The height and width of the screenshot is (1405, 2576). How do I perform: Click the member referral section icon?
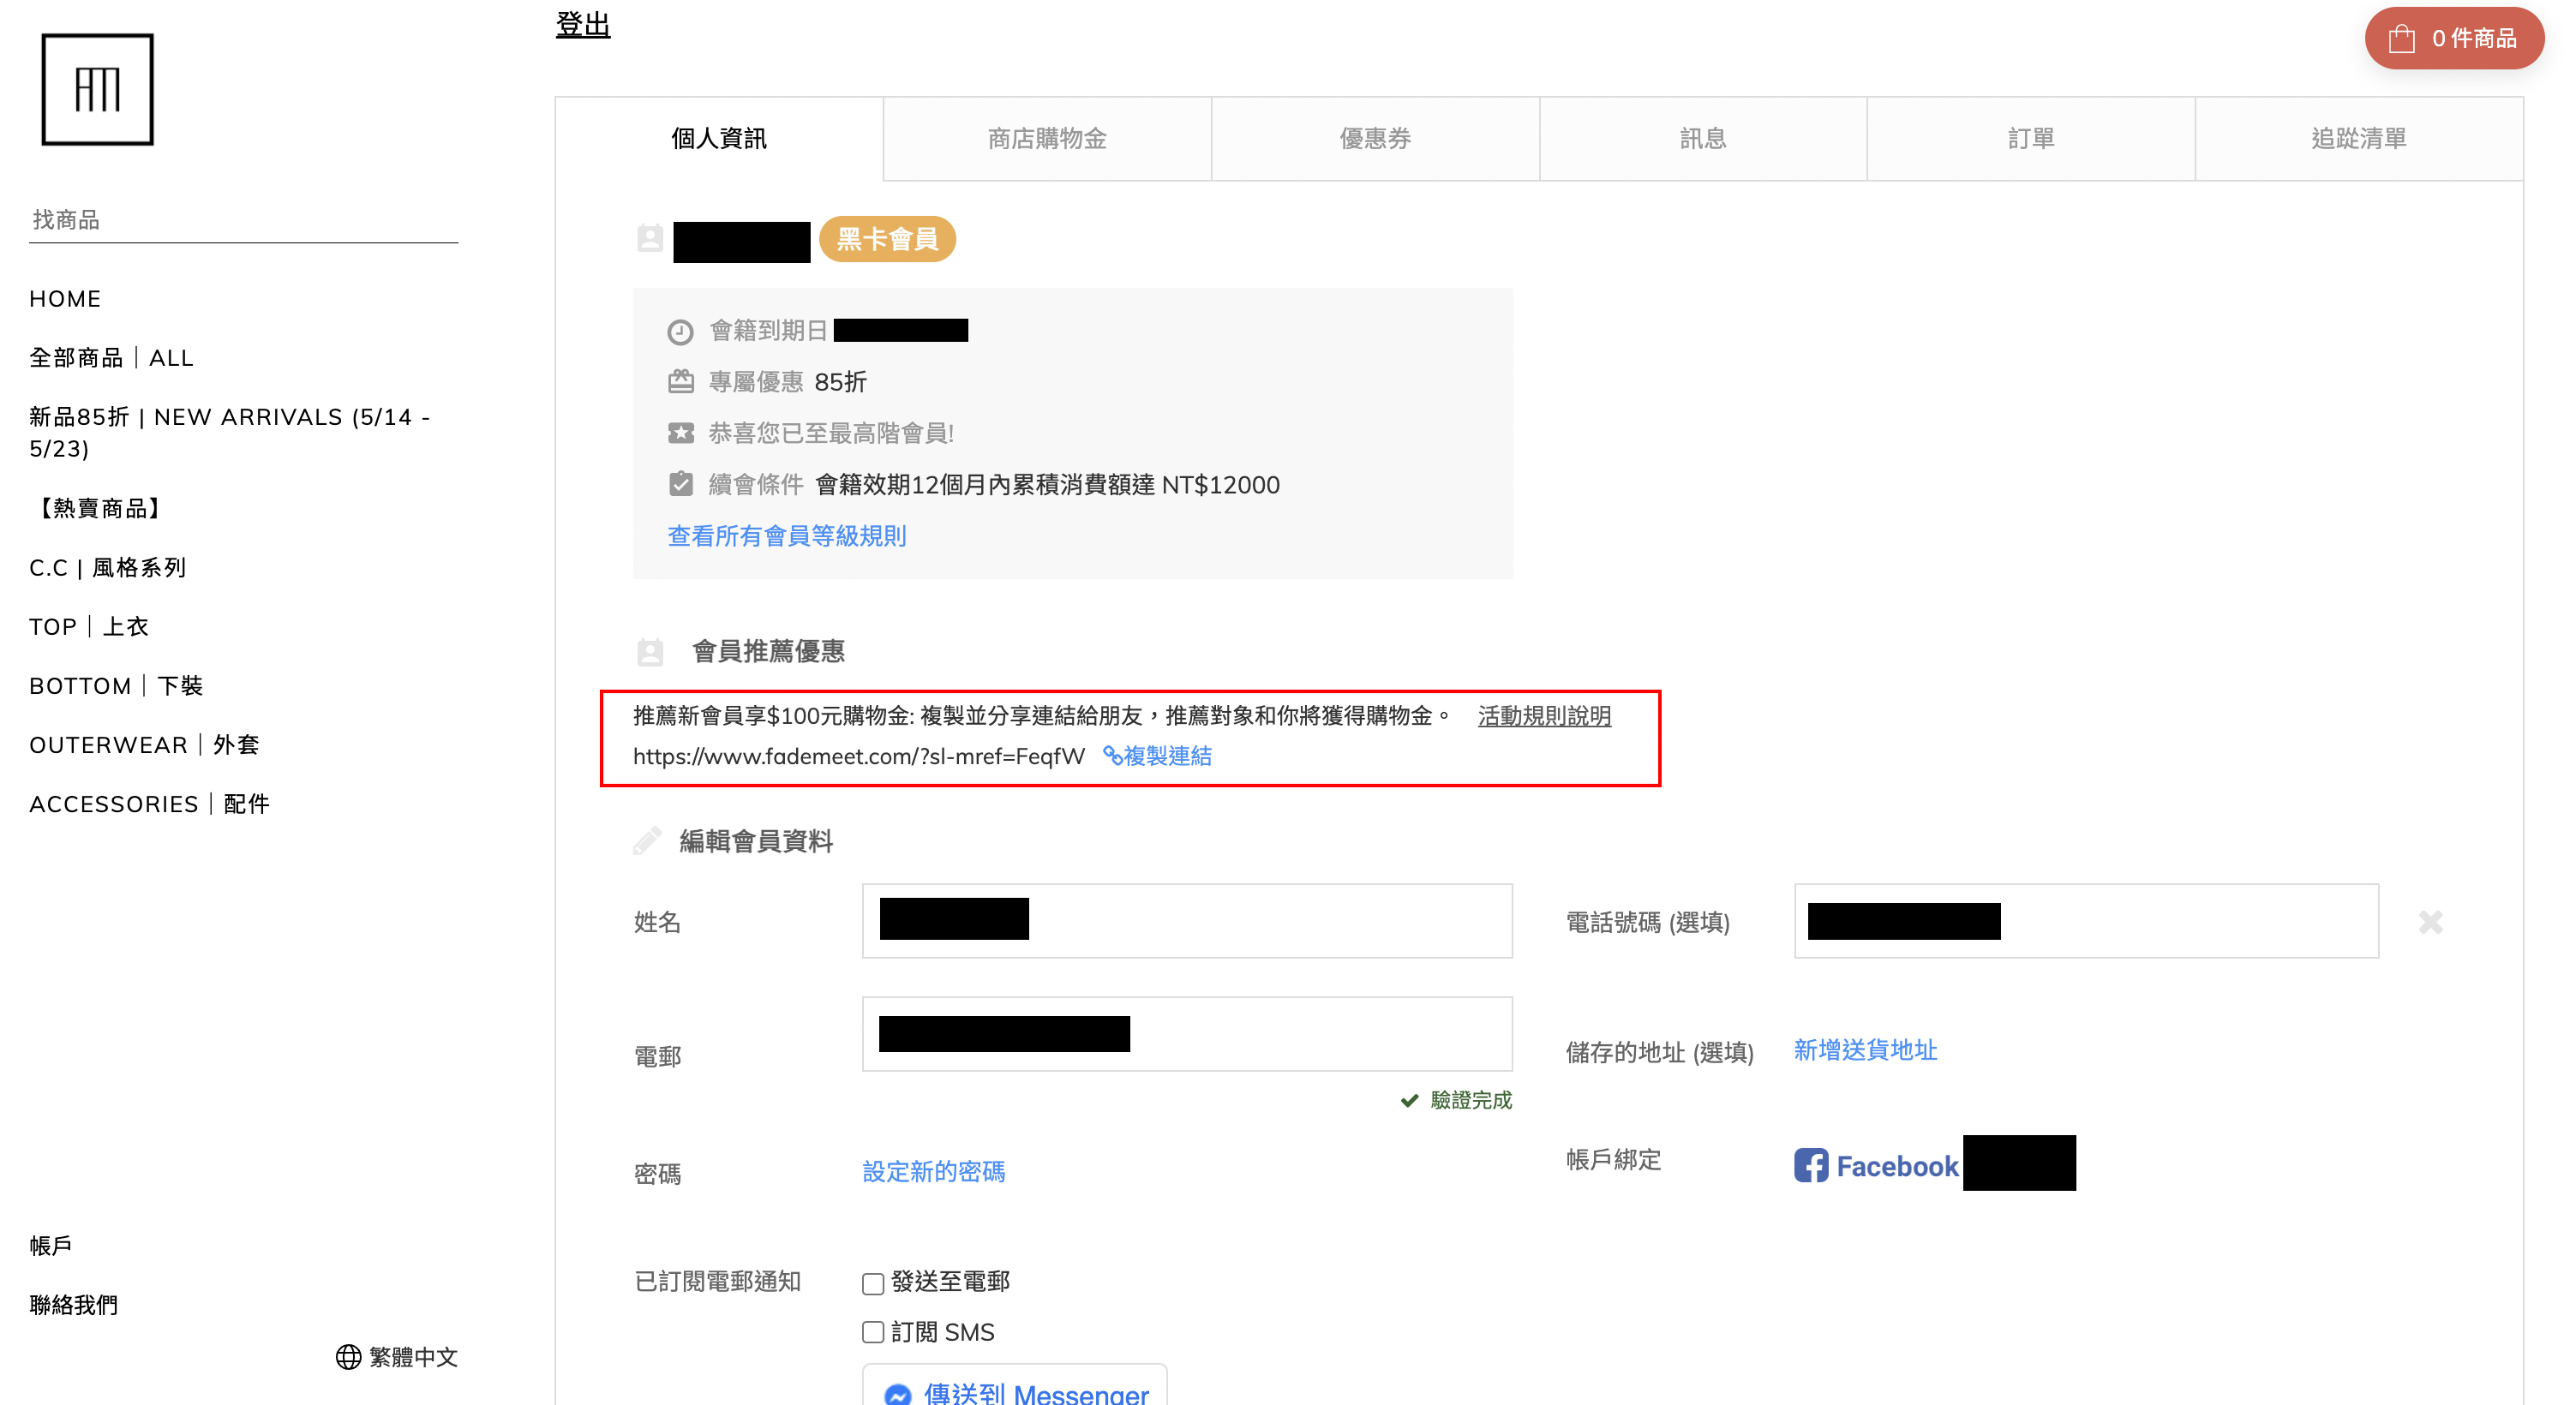click(x=650, y=652)
